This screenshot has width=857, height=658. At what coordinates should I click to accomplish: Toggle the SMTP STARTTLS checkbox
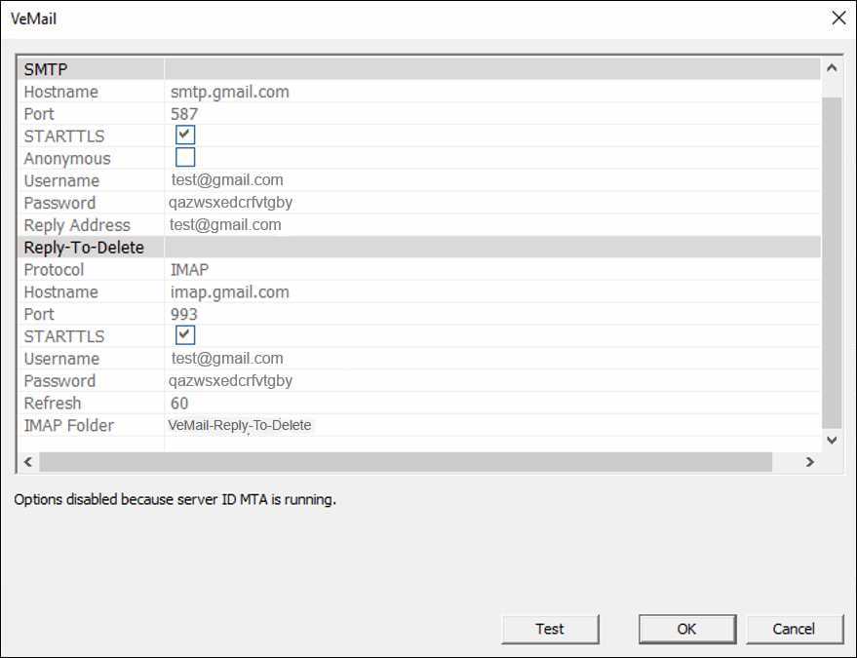(x=185, y=135)
